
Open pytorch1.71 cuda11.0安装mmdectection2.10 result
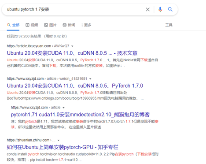80,115
